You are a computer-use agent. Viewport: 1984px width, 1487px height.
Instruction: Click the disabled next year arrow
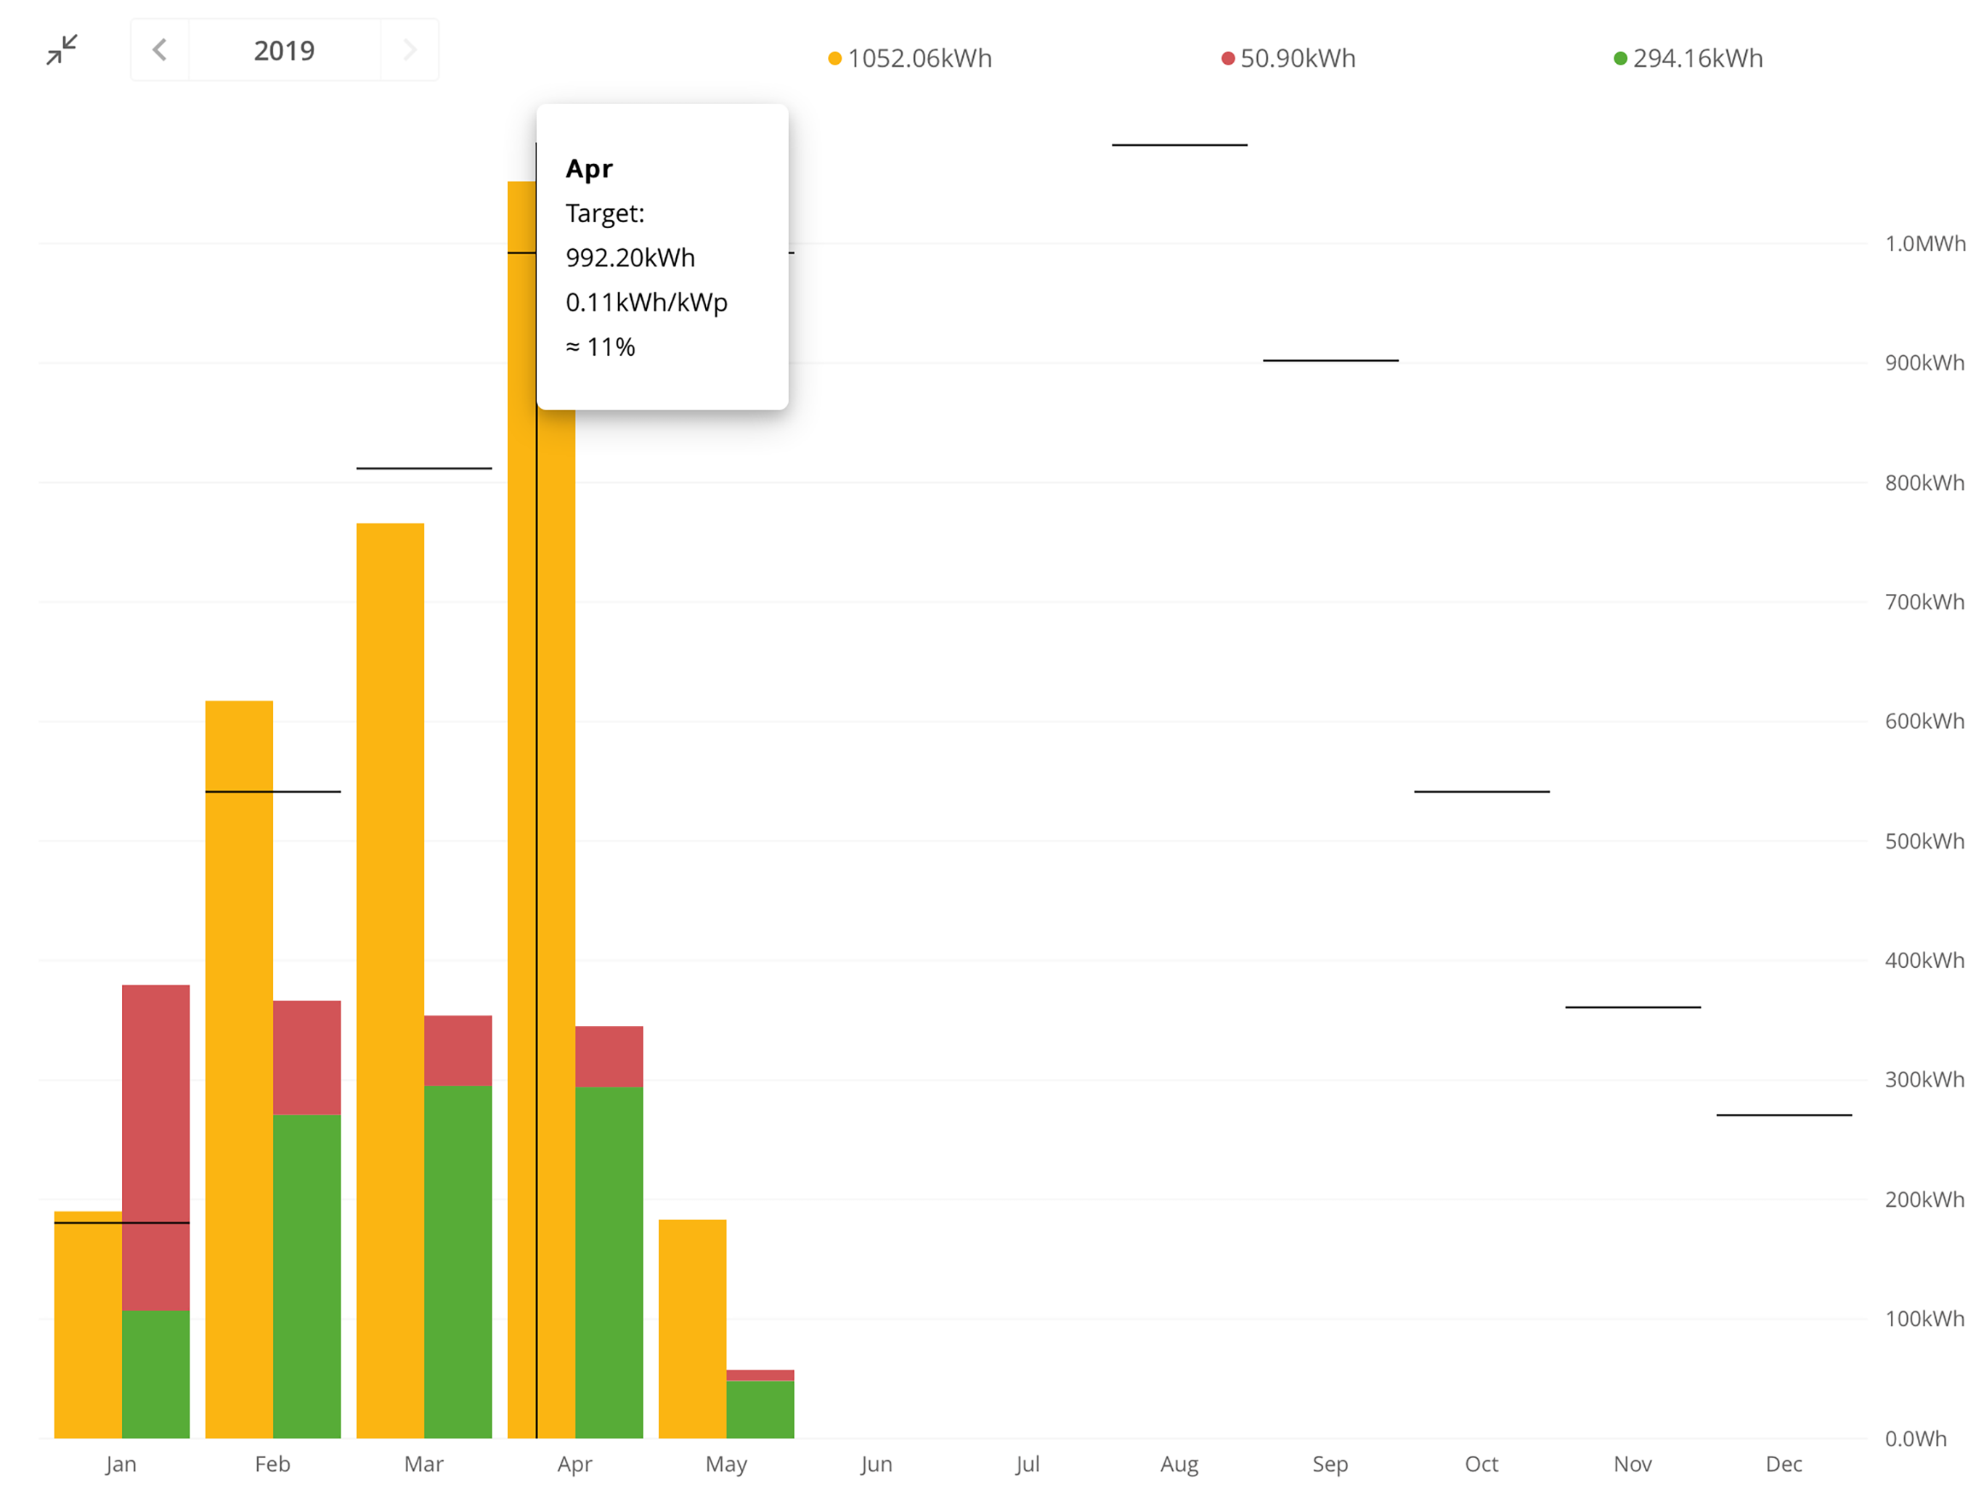click(x=410, y=49)
